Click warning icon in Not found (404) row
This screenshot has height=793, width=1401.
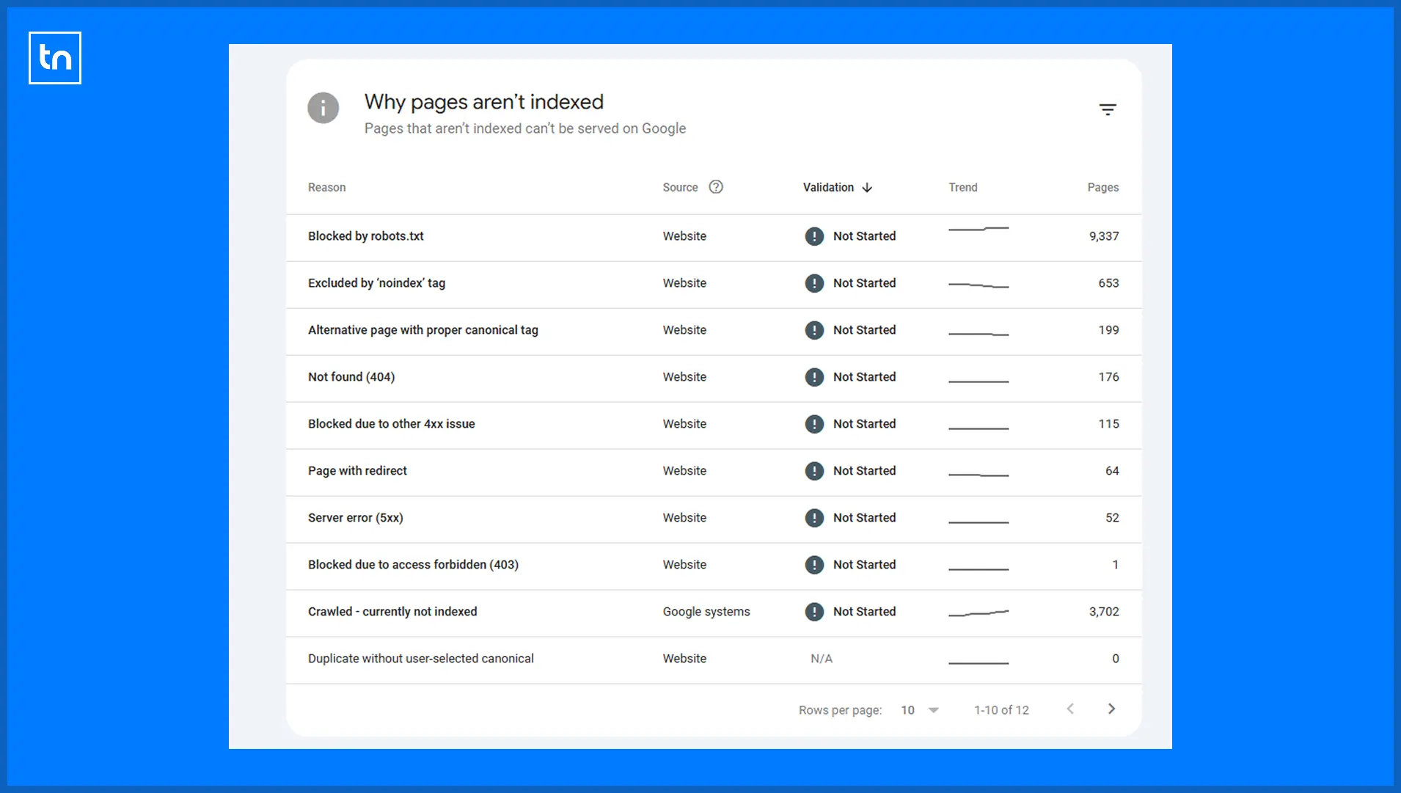814,377
